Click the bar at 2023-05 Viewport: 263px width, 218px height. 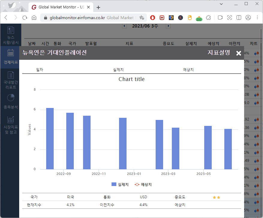(208, 148)
